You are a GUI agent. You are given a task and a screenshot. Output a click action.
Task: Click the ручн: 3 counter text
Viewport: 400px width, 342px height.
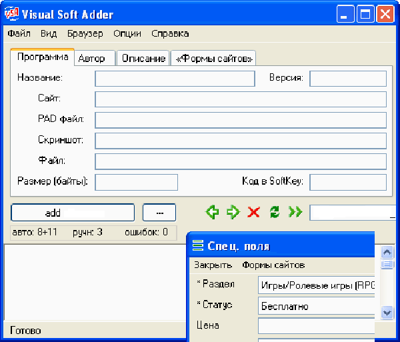pyautogui.click(x=87, y=232)
